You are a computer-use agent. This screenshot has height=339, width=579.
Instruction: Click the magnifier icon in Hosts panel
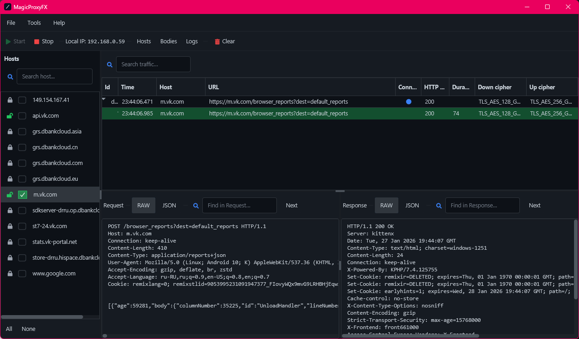pos(10,77)
